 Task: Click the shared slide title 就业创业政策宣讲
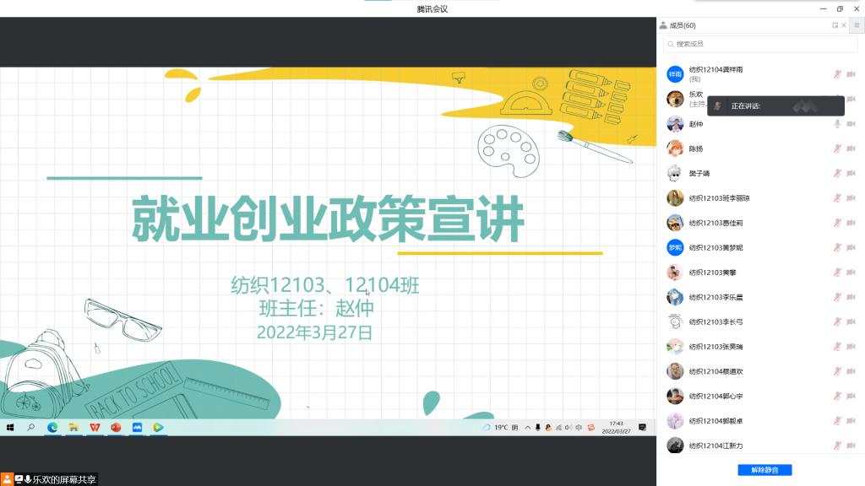pos(328,219)
